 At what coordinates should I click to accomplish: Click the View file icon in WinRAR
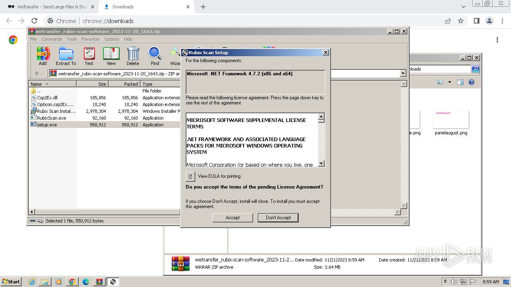coord(111,56)
